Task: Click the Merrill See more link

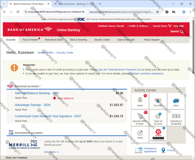Action: pos(52,152)
